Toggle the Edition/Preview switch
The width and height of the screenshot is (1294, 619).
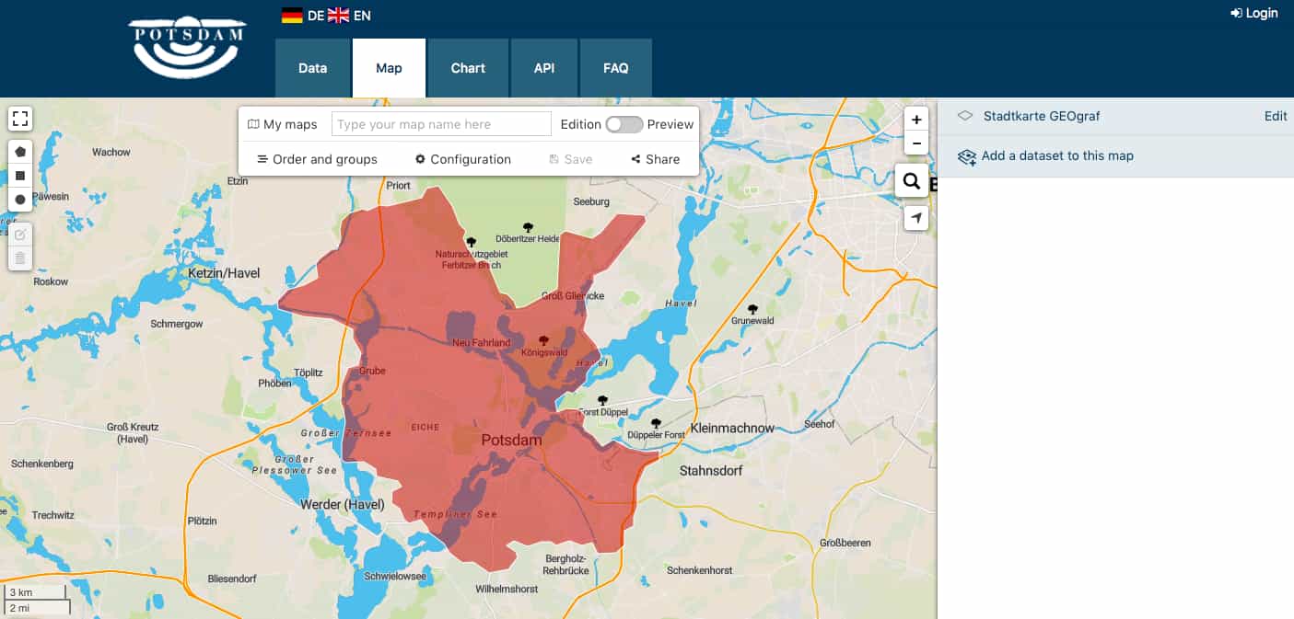pyautogui.click(x=624, y=124)
